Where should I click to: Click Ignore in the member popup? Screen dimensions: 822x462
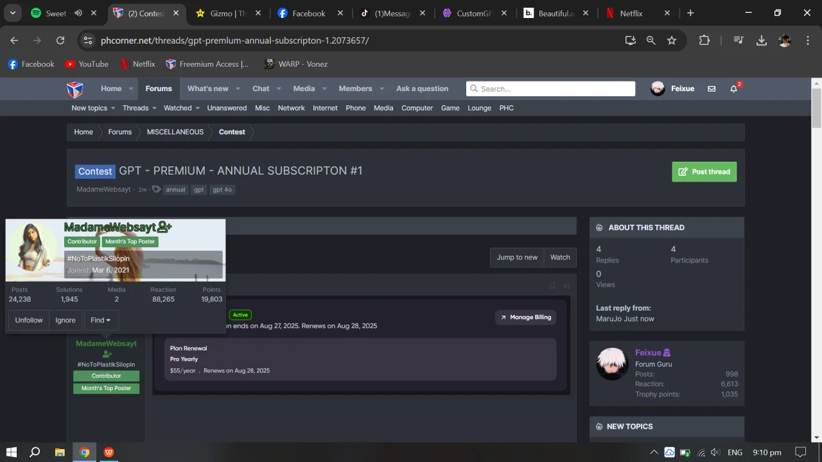[x=66, y=320]
